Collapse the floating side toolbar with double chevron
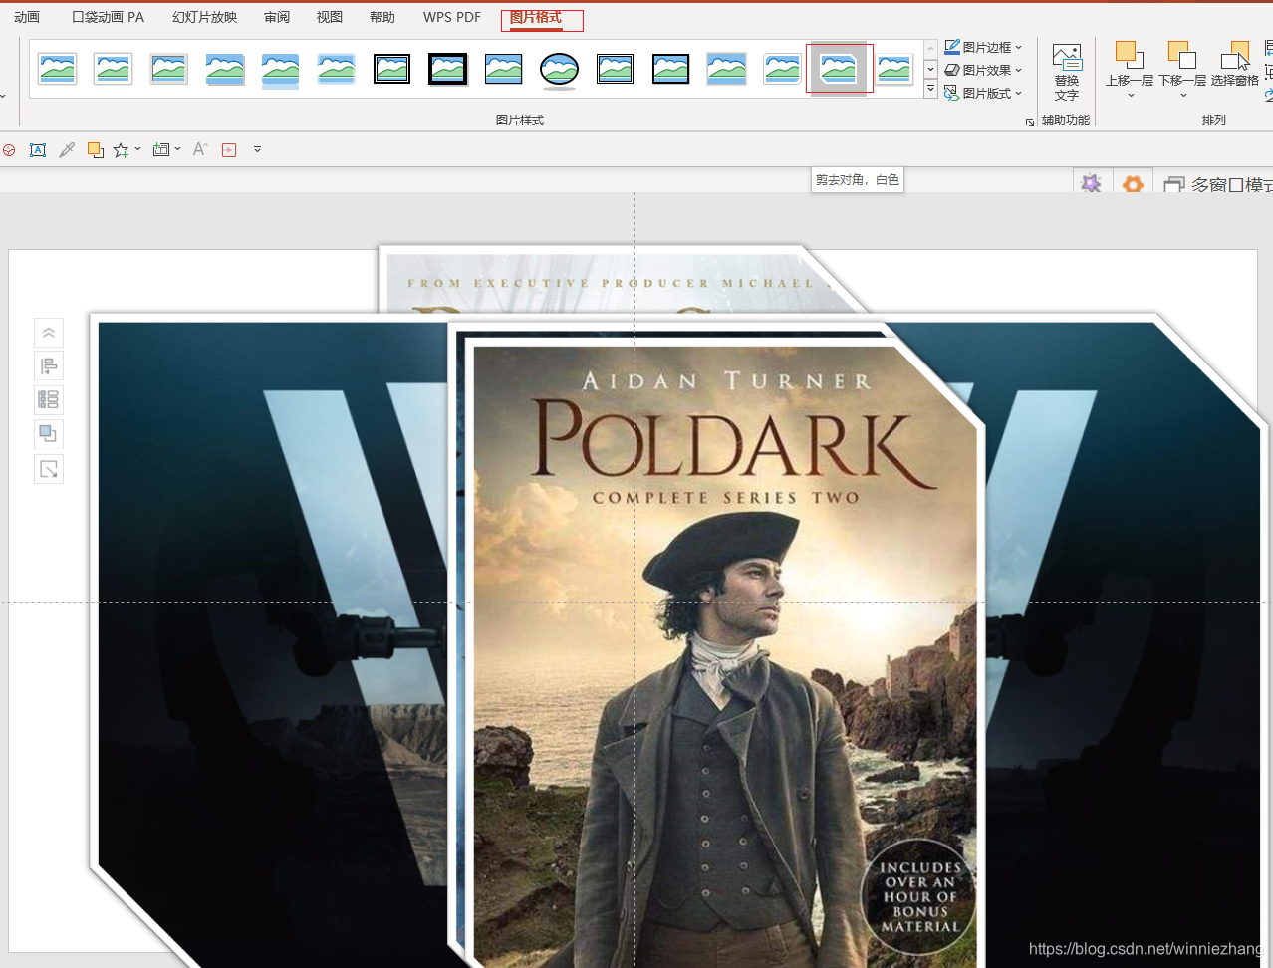1273x968 pixels. pyautogui.click(x=49, y=333)
